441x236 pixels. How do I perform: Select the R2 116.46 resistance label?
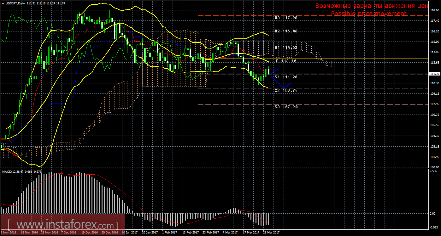coord(286,31)
